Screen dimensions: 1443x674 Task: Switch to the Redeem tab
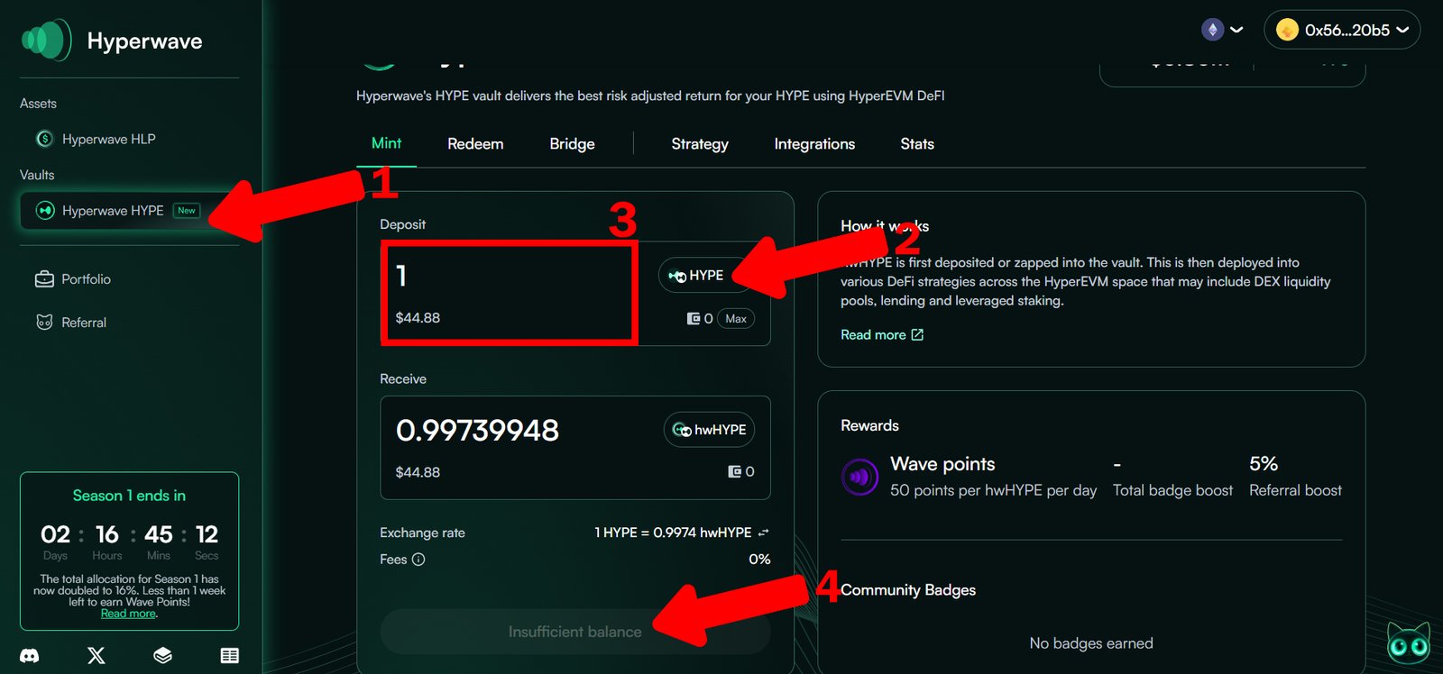tap(475, 144)
